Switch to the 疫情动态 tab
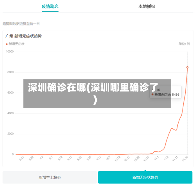 click(x=50, y=6)
